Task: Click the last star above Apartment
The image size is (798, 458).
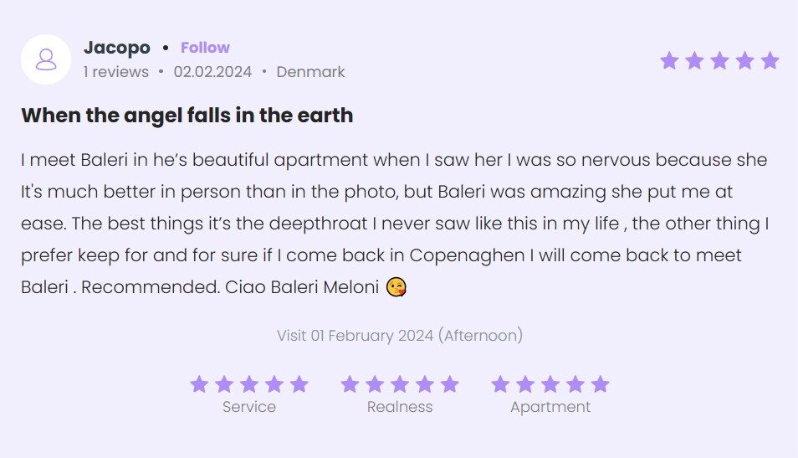Action: tap(601, 384)
